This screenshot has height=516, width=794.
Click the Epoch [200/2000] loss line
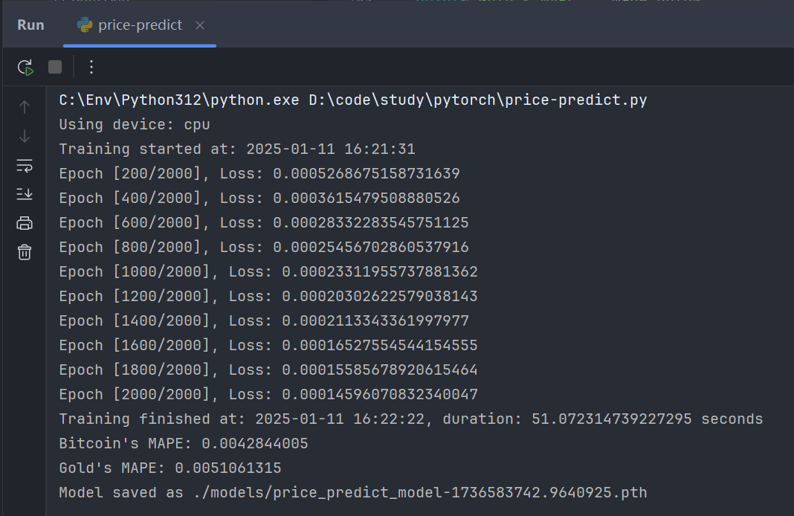click(259, 174)
